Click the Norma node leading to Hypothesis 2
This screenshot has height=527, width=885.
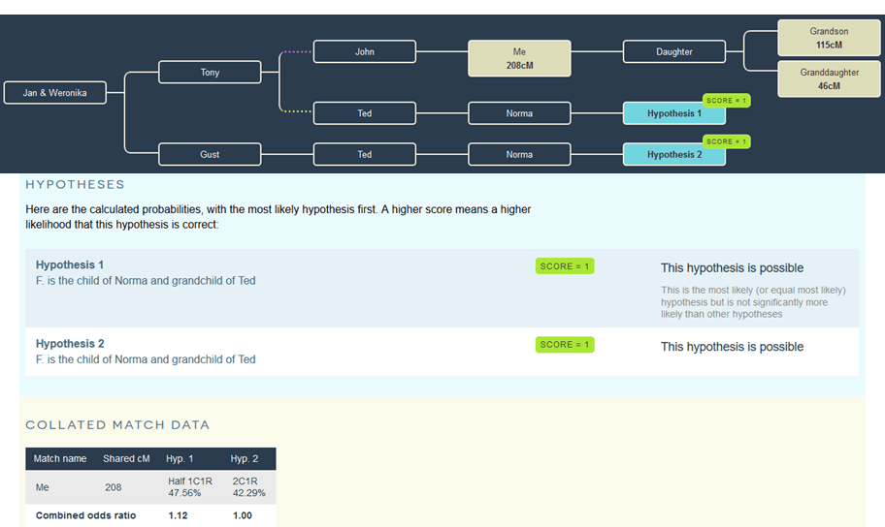click(519, 154)
